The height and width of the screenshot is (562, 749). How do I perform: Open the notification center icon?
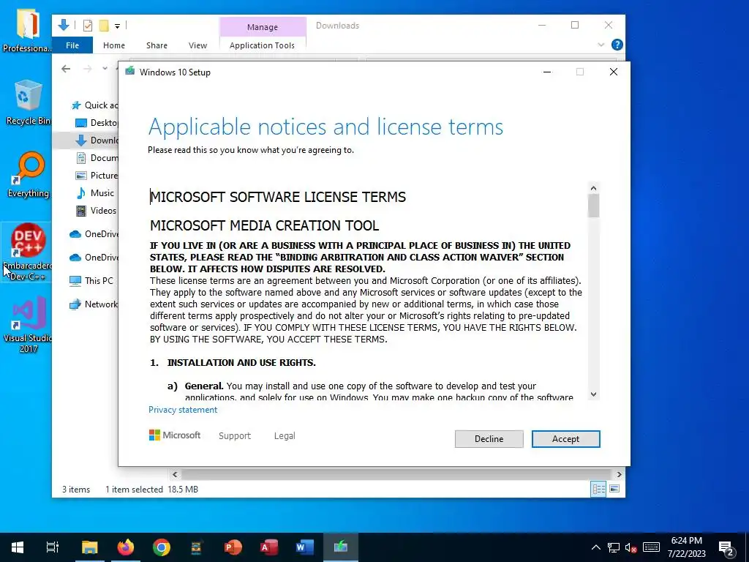coord(726,547)
